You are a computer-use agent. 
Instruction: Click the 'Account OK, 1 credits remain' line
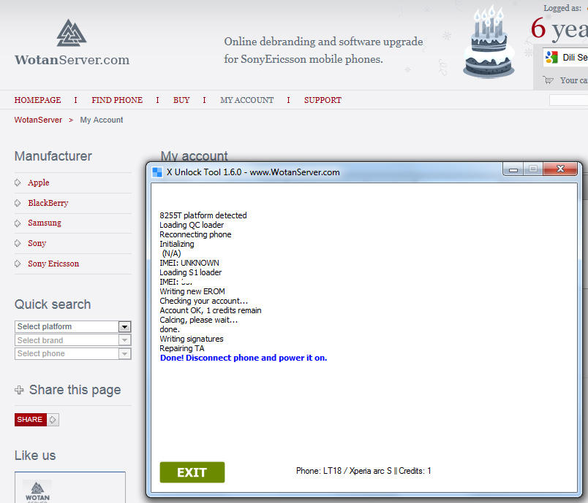point(211,310)
